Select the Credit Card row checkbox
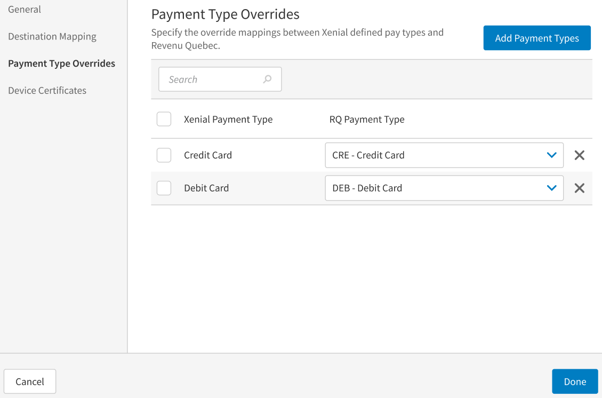 tap(164, 155)
